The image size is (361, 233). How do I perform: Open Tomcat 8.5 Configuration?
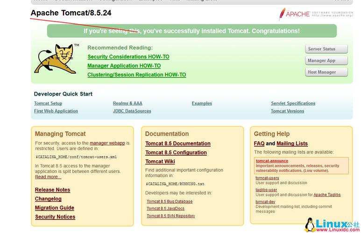pos(176,152)
